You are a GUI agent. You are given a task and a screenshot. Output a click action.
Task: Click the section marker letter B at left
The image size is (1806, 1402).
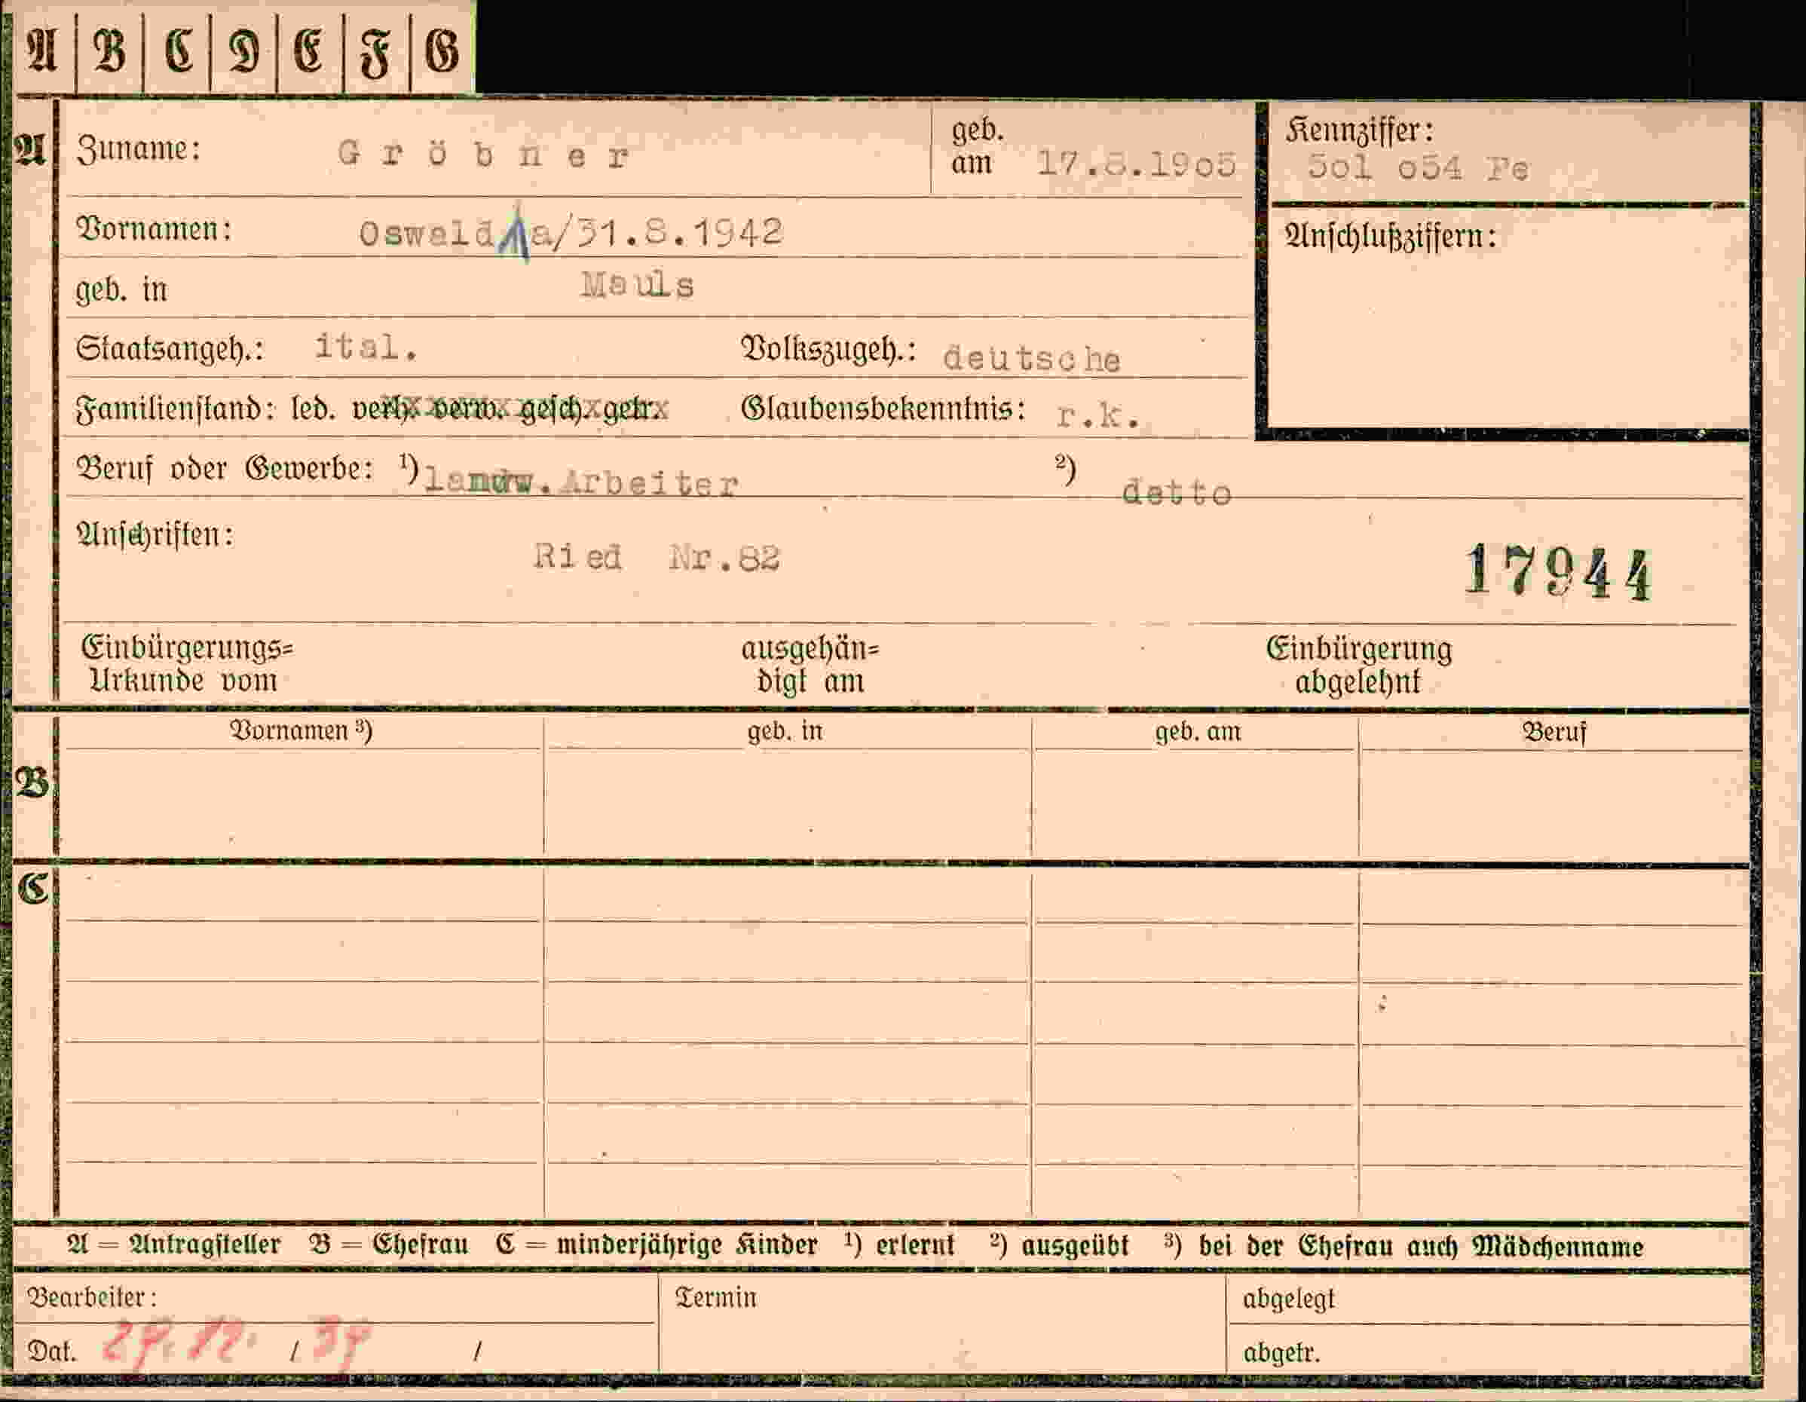(x=33, y=783)
